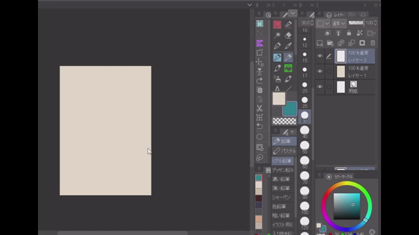Select brush size preset 25

pyautogui.click(x=304, y=102)
